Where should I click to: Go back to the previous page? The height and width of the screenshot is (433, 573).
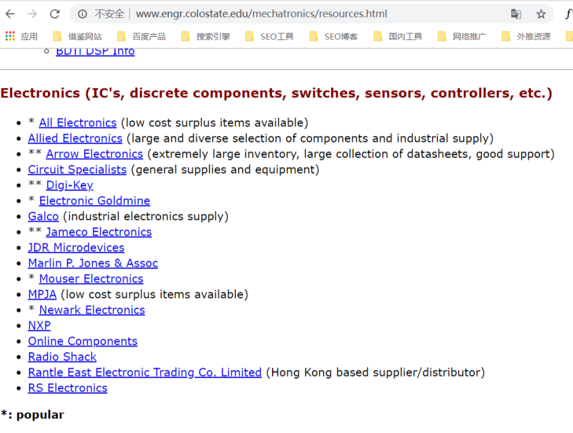tap(11, 14)
